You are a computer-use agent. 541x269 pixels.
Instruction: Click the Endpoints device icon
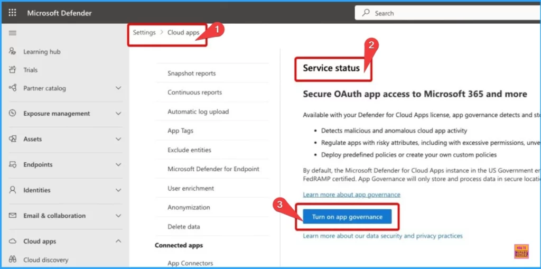point(13,164)
